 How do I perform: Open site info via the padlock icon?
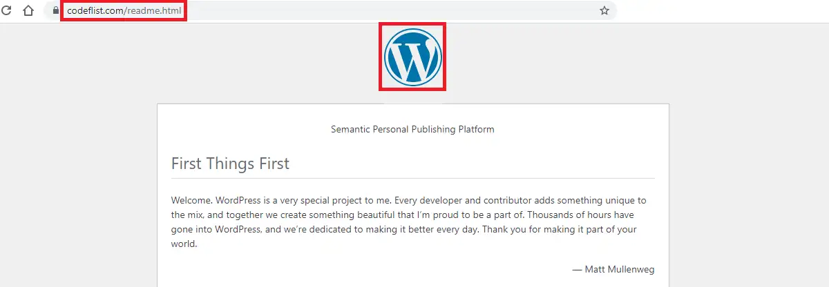[x=56, y=10]
